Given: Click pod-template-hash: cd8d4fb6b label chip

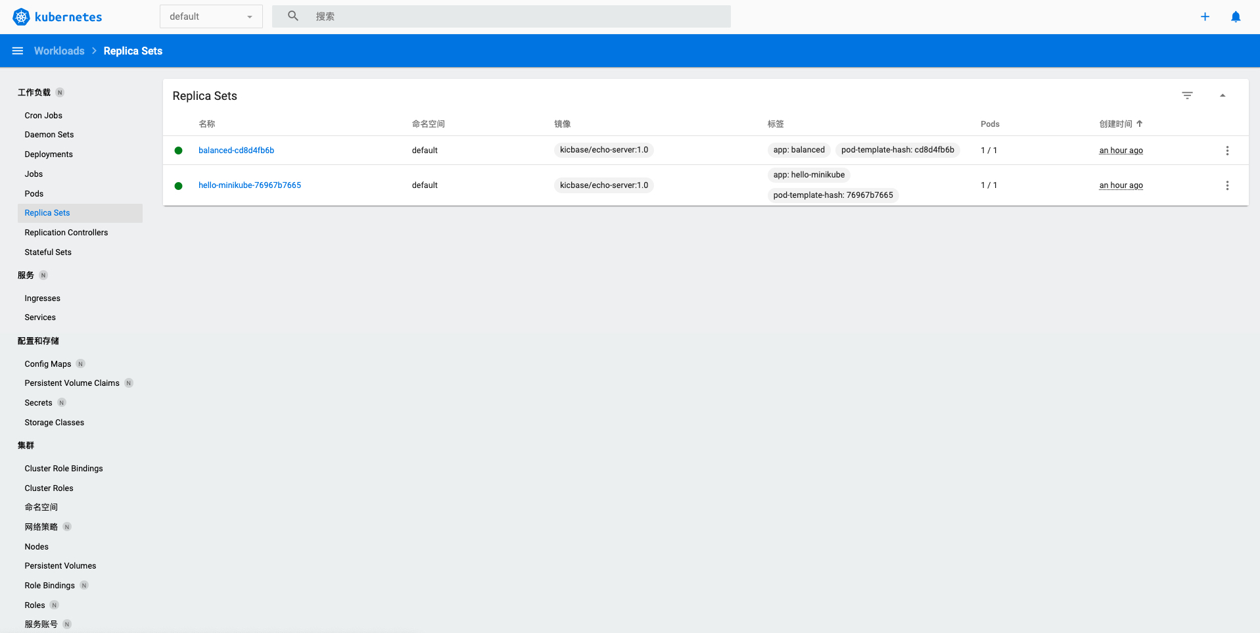Looking at the screenshot, I should [898, 150].
